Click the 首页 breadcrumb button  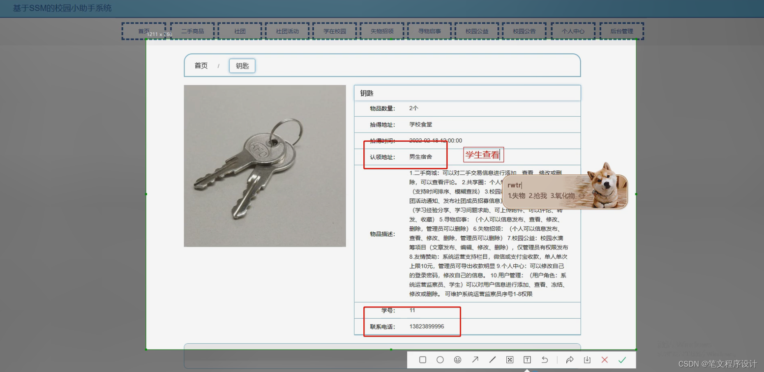tap(201, 65)
